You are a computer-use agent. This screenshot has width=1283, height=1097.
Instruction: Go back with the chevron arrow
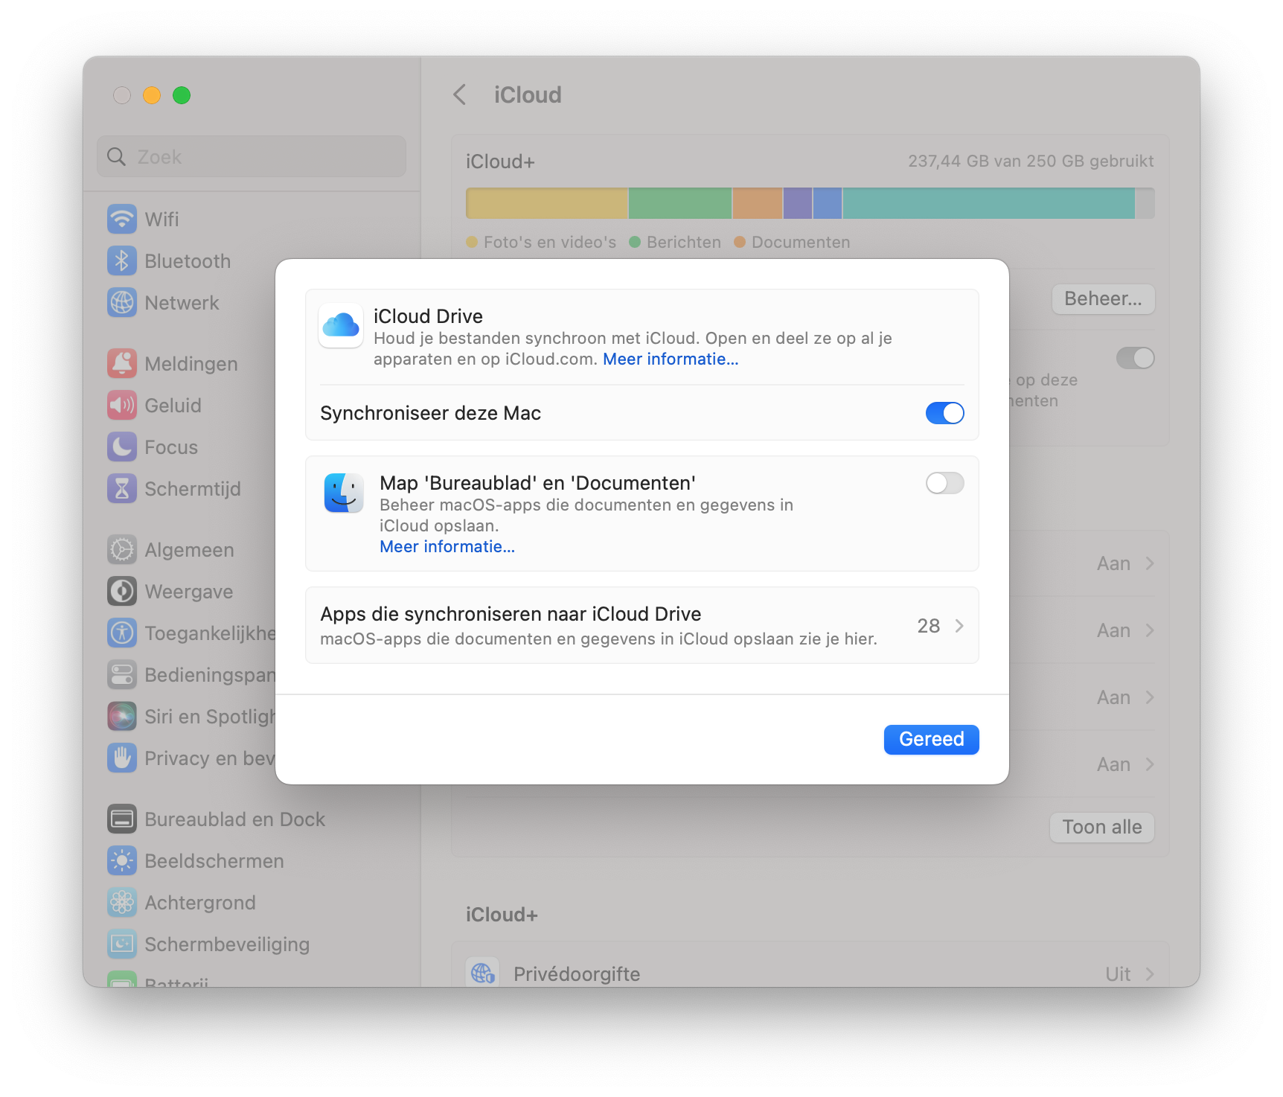pyautogui.click(x=460, y=95)
